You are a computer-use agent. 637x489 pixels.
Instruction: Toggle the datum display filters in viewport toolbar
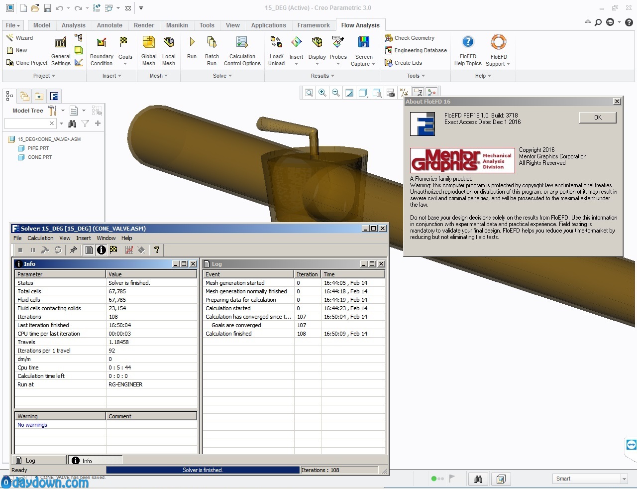pos(404,93)
